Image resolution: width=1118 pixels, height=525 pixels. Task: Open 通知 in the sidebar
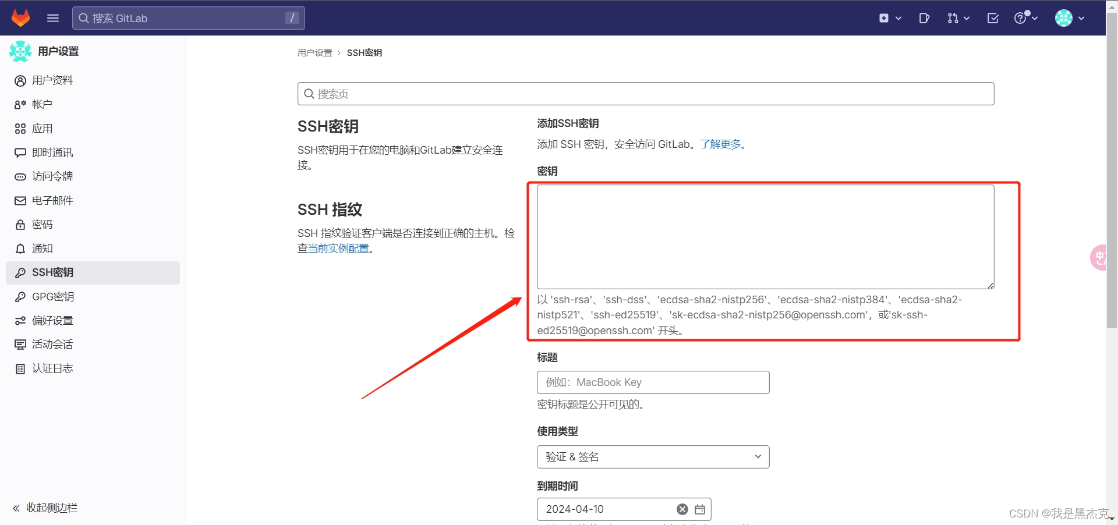93,249
